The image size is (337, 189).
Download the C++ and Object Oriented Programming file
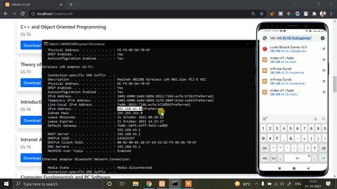[32, 45]
